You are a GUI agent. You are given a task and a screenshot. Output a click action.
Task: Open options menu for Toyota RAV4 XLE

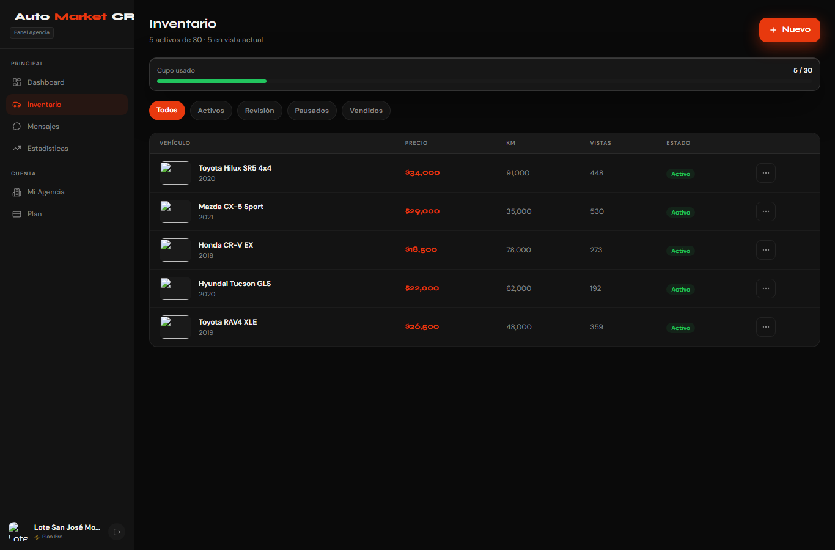(x=766, y=327)
